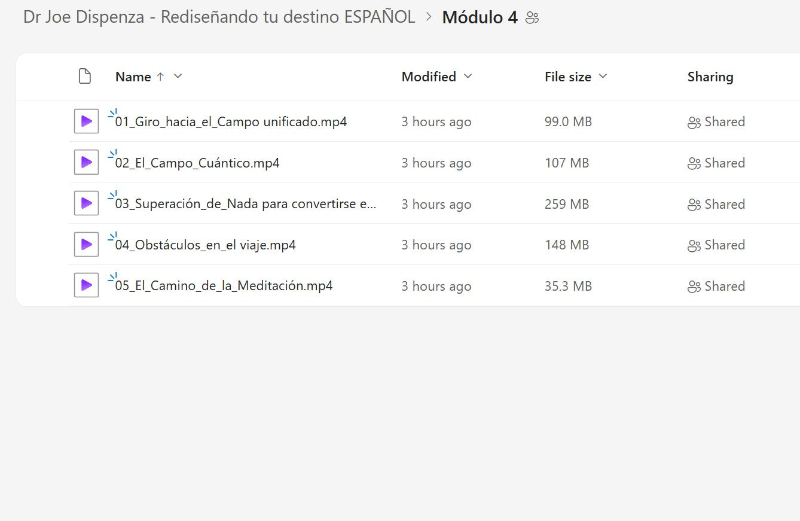
Task: Open 02_El_Campo_Cuántico.mp4 video file
Action: [x=197, y=163]
